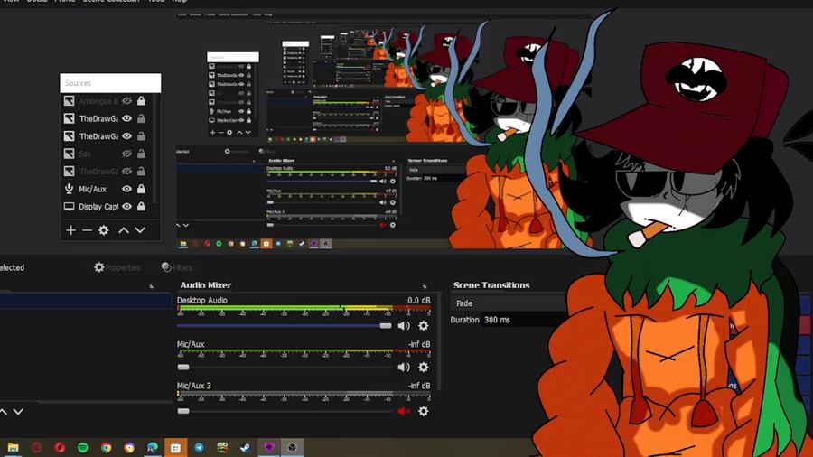Hide the Mic/Aux source
Screen dimensions: 813x457
coord(126,189)
